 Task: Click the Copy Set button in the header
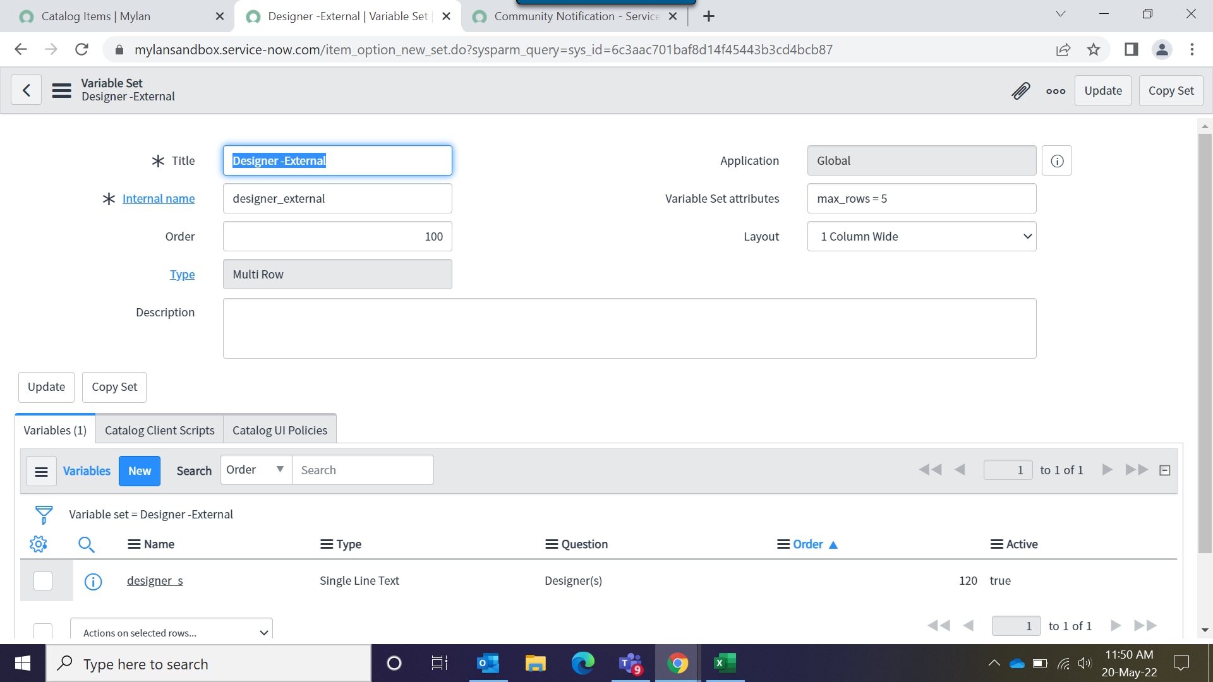pyautogui.click(x=1170, y=90)
